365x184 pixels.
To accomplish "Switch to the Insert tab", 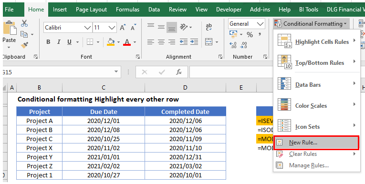I will (60, 10).
